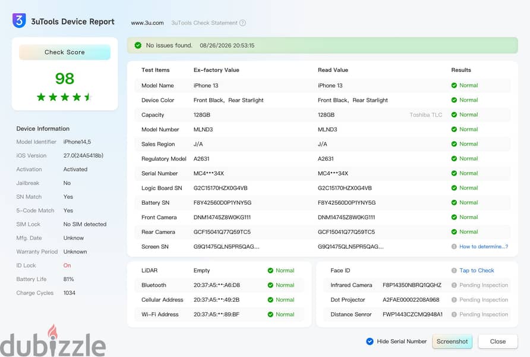The image size is (530, 357).
Task: Click the pending icon for Dot Projector
Action: point(454,299)
